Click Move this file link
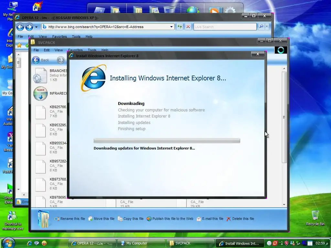 tap(101, 219)
